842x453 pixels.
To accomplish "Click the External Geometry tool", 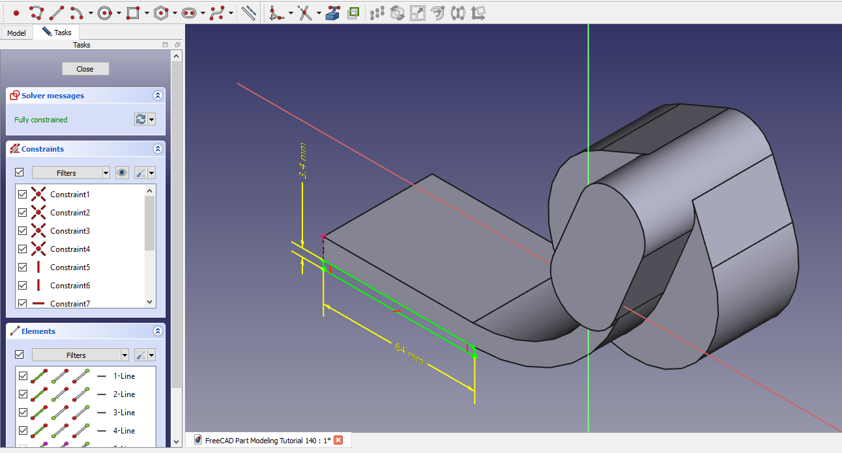I will (x=333, y=12).
